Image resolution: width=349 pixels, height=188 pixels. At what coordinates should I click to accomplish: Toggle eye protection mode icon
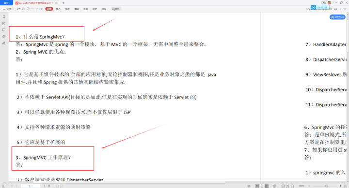[249, 186]
